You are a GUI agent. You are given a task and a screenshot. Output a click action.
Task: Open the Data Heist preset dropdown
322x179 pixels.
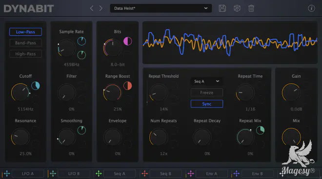click(161, 8)
